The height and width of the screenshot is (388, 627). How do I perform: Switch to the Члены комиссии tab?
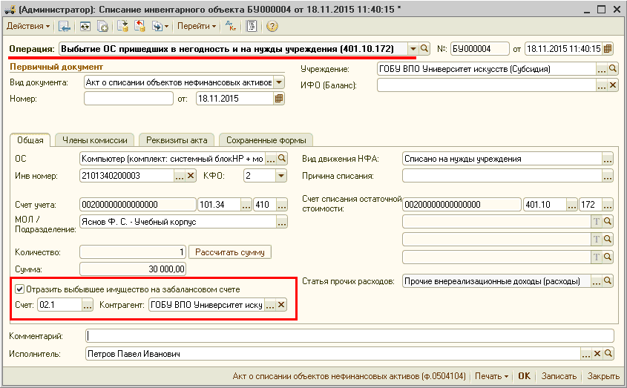(x=95, y=139)
